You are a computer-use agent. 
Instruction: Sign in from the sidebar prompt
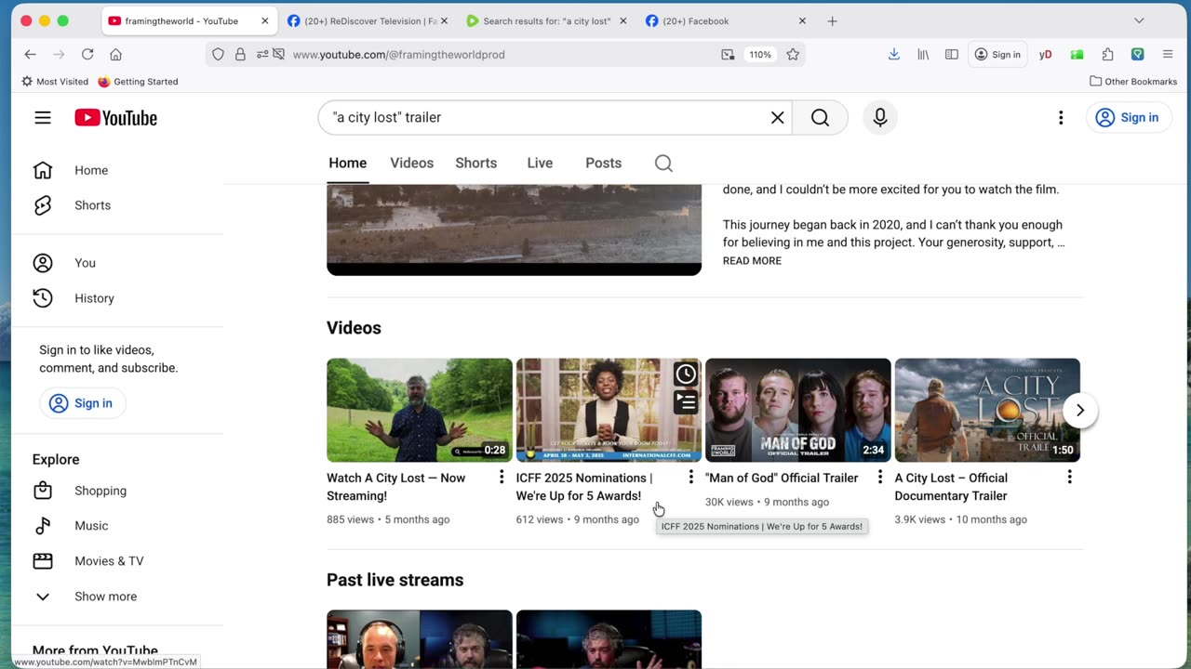pos(82,403)
